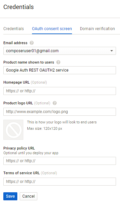This screenshot has width=120, height=204.
Task: Click the 'Email address' label text
Action: coord(15,43)
